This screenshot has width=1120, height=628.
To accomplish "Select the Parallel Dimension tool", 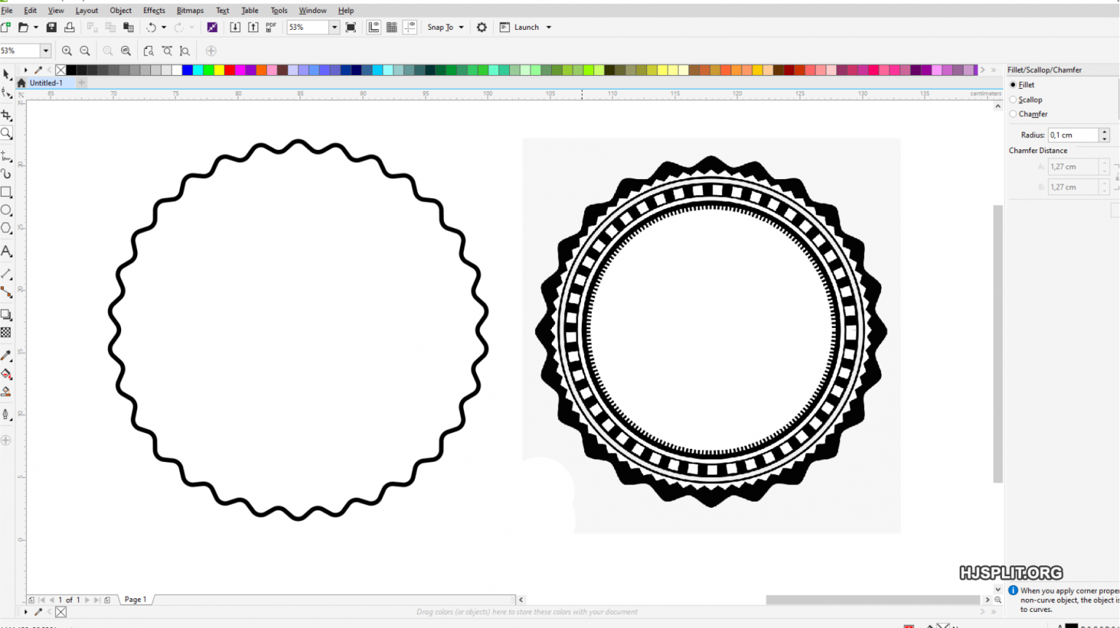I will click(x=7, y=274).
